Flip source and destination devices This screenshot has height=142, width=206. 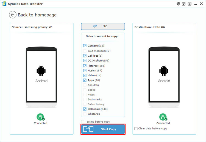click(x=103, y=26)
